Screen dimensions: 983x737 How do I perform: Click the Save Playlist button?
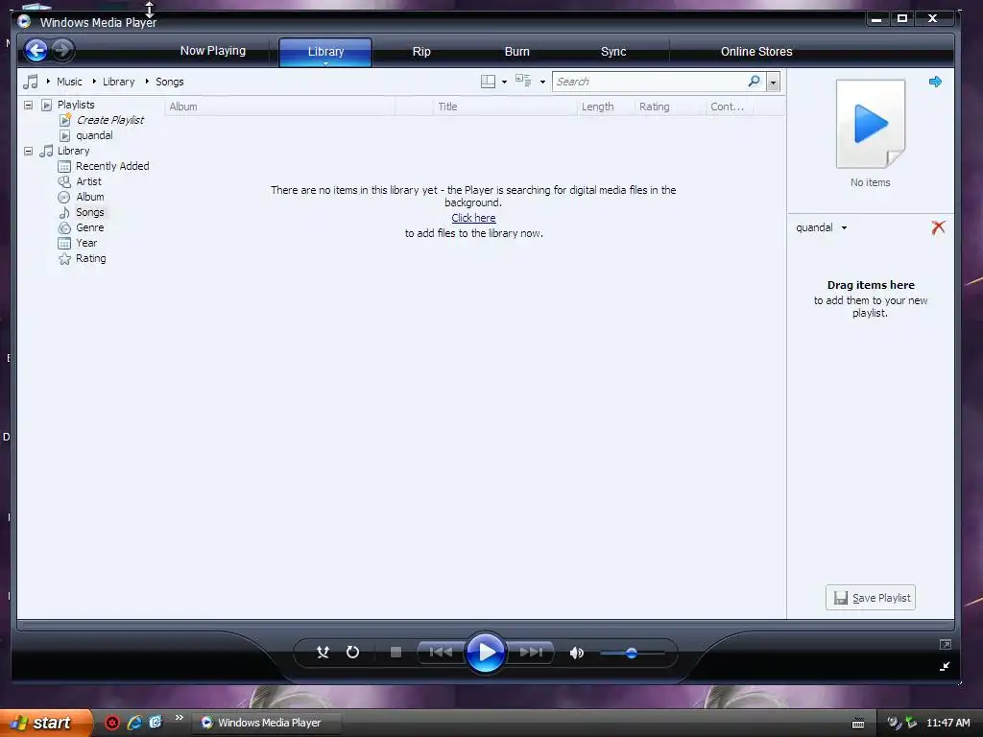click(870, 598)
